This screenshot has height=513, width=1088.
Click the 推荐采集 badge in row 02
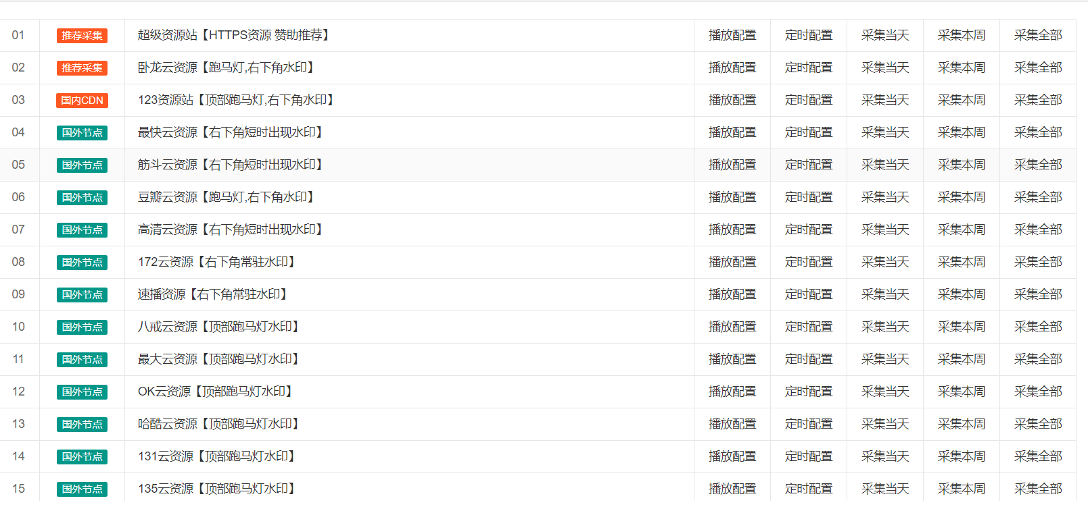(82, 68)
